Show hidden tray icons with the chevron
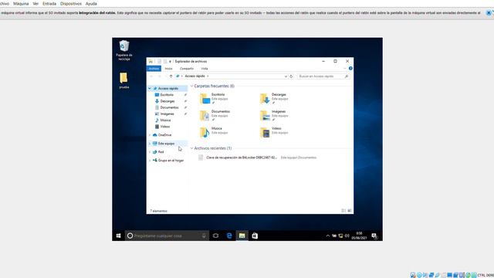Viewport: 494px width, 278px height. click(x=327, y=236)
